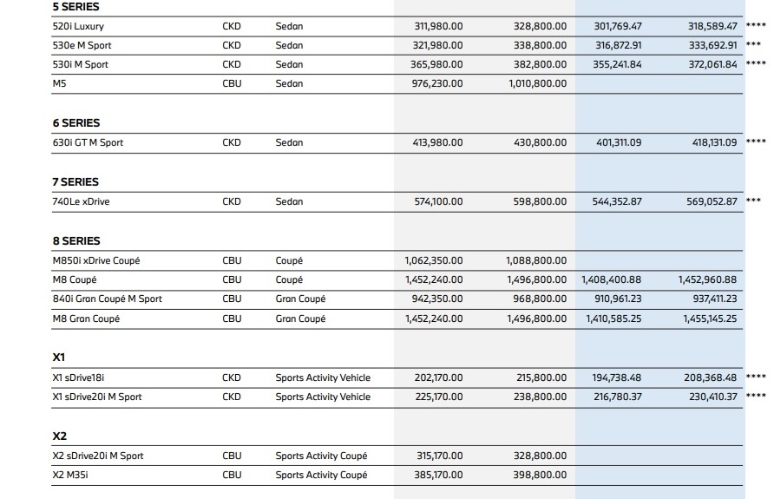Image resolution: width=774 pixels, height=499 pixels.
Task: Select the 630i GT M Sport model
Action: pyautogui.click(x=88, y=142)
